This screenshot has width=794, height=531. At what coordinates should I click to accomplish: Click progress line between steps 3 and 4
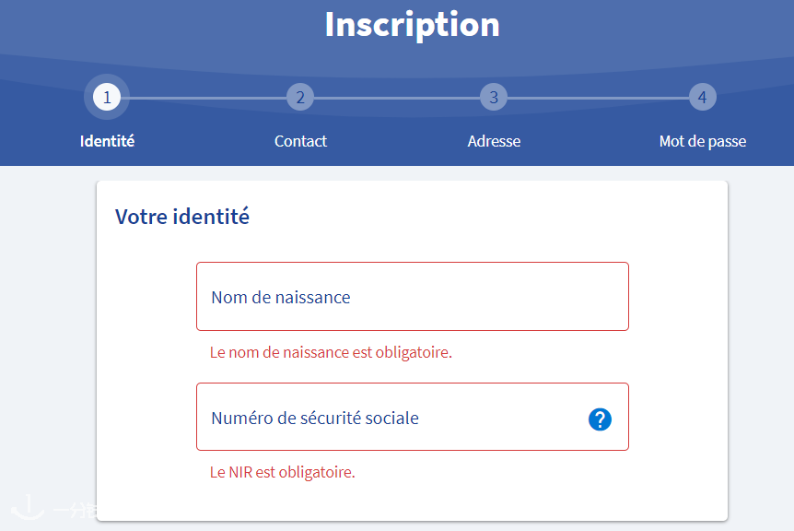click(x=598, y=98)
